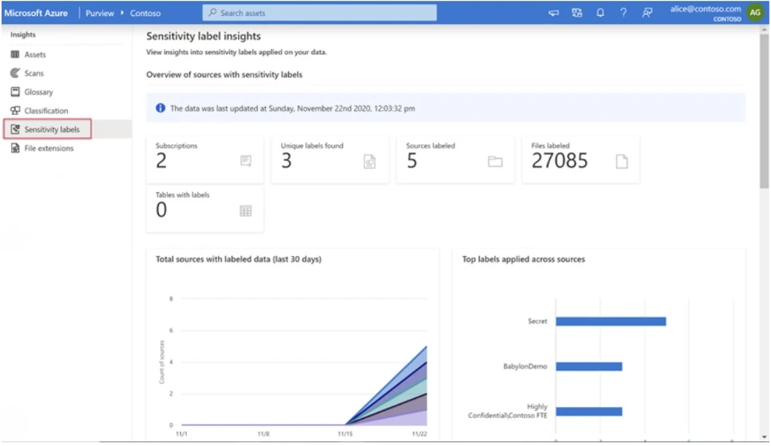Click the vertical page scrollbar
771x446 pixels.
click(764, 112)
